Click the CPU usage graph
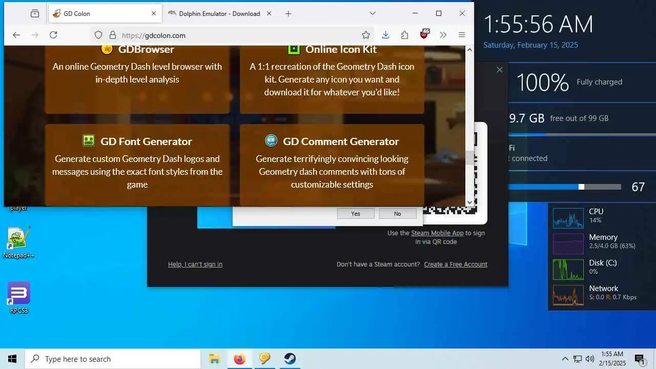The width and height of the screenshot is (656, 369). coord(568,218)
